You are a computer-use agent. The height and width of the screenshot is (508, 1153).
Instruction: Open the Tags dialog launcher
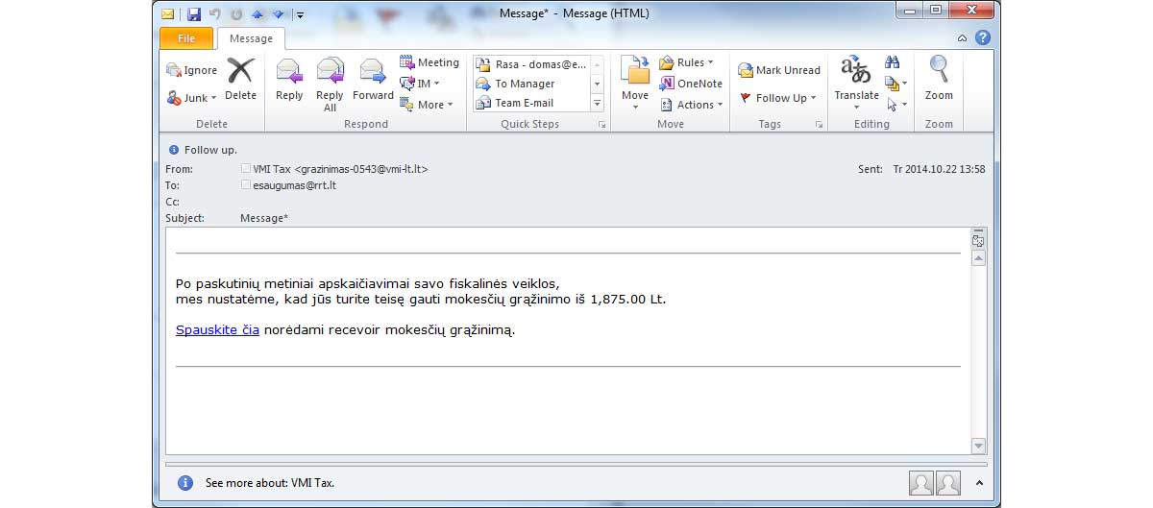pos(820,125)
